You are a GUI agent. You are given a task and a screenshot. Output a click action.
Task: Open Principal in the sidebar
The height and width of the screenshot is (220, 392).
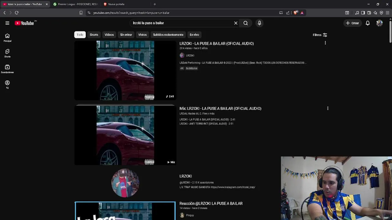click(7, 38)
